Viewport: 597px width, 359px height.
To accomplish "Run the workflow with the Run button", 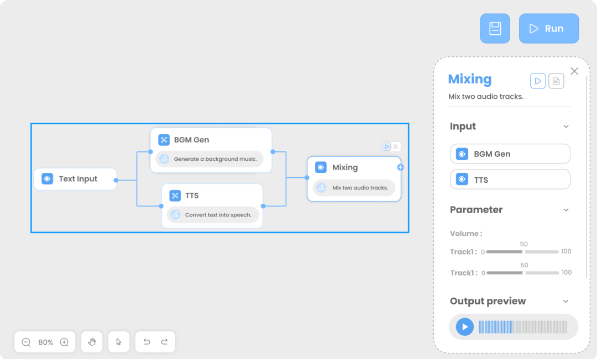I will point(548,28).
